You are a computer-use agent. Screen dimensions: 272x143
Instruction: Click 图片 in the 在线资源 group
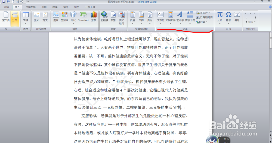click(36, 17)
